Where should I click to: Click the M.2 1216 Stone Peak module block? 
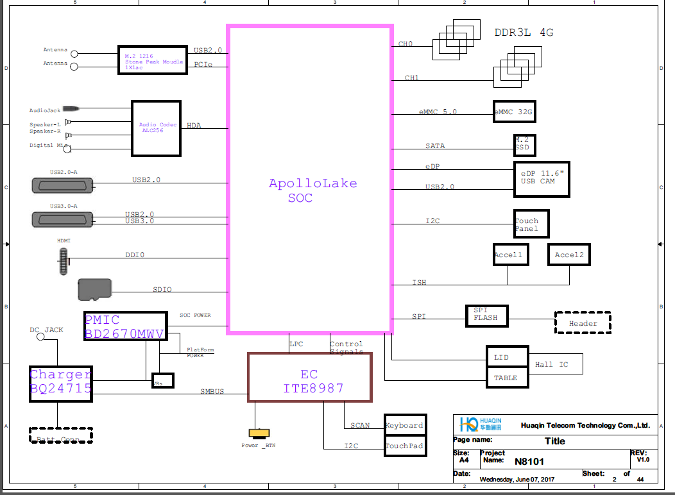[x=153, y=60]
